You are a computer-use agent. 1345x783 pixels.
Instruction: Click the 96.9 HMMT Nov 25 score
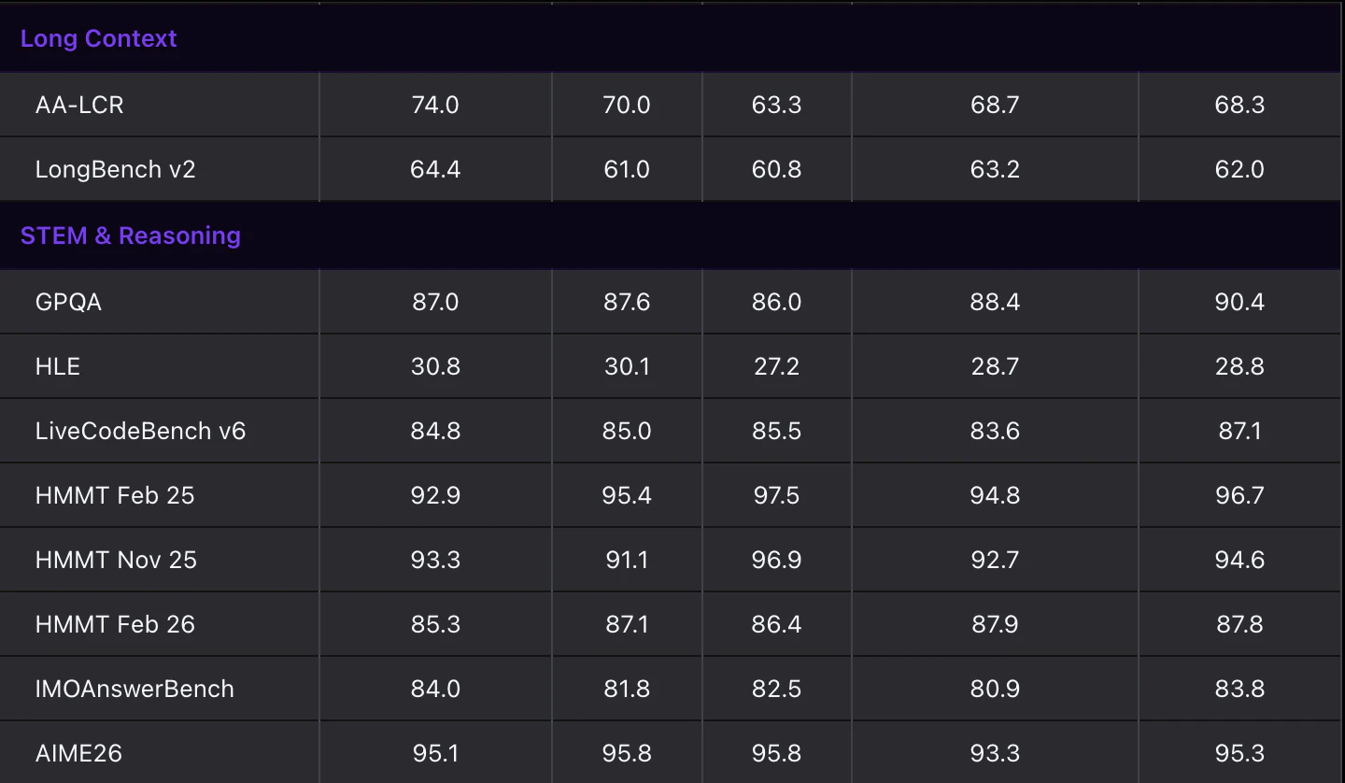[776, 560]
